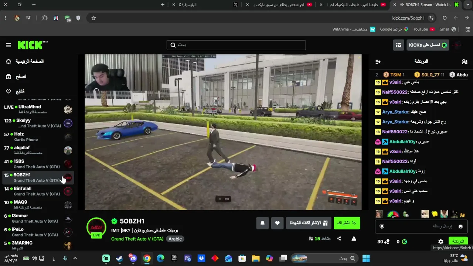Focus the Kick search field
The width and height of the screenshot is (473, 266).
pos(236,45)
